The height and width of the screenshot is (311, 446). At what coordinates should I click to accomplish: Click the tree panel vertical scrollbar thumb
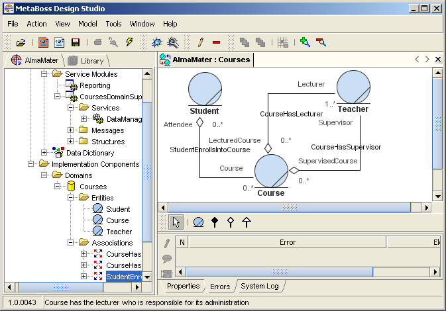point(147,172)
